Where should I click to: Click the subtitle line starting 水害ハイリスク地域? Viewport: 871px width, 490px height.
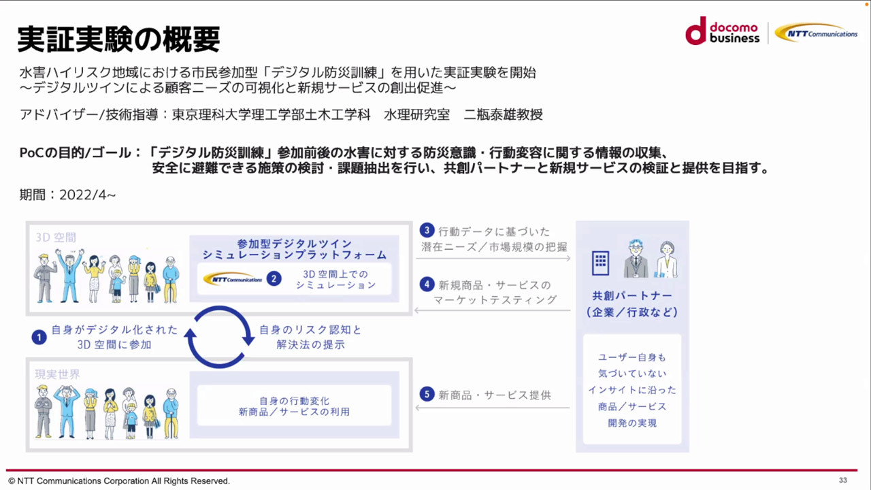(278, 73)
